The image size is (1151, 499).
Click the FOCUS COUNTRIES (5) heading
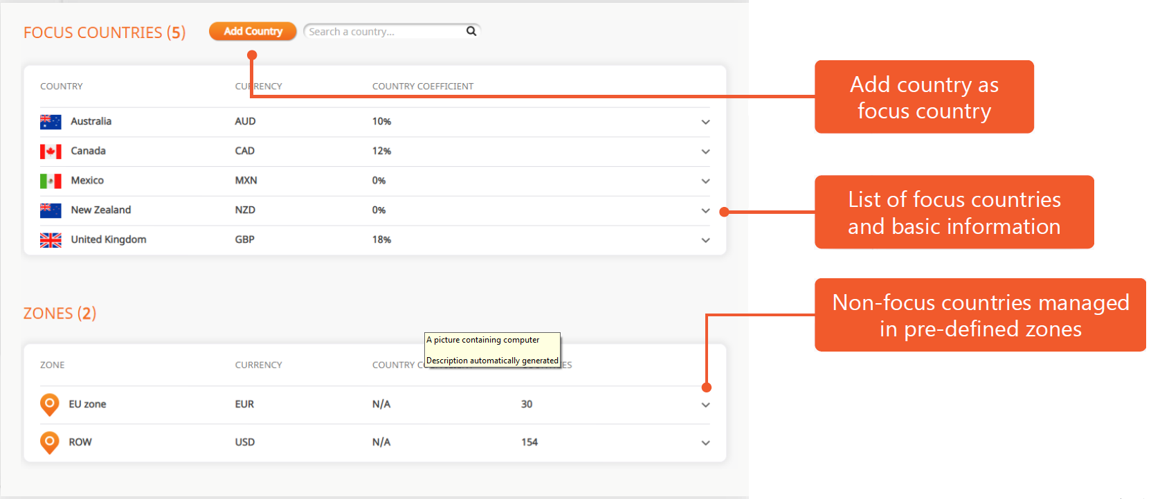click(105, 33)
